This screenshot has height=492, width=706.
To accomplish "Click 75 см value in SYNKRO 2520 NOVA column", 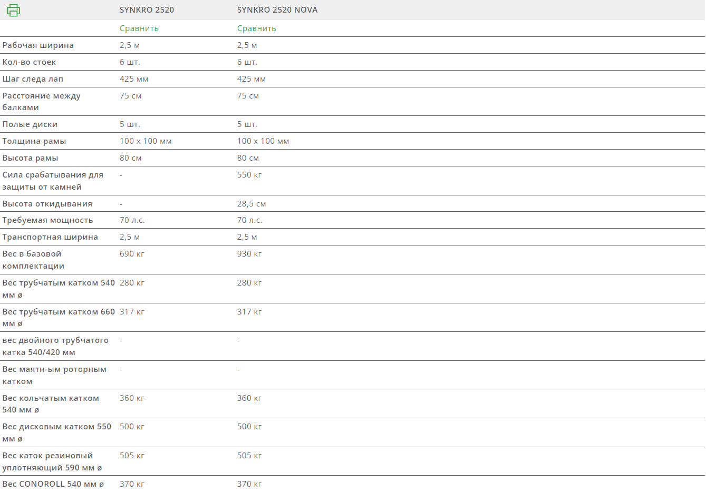I will (248, 96).
